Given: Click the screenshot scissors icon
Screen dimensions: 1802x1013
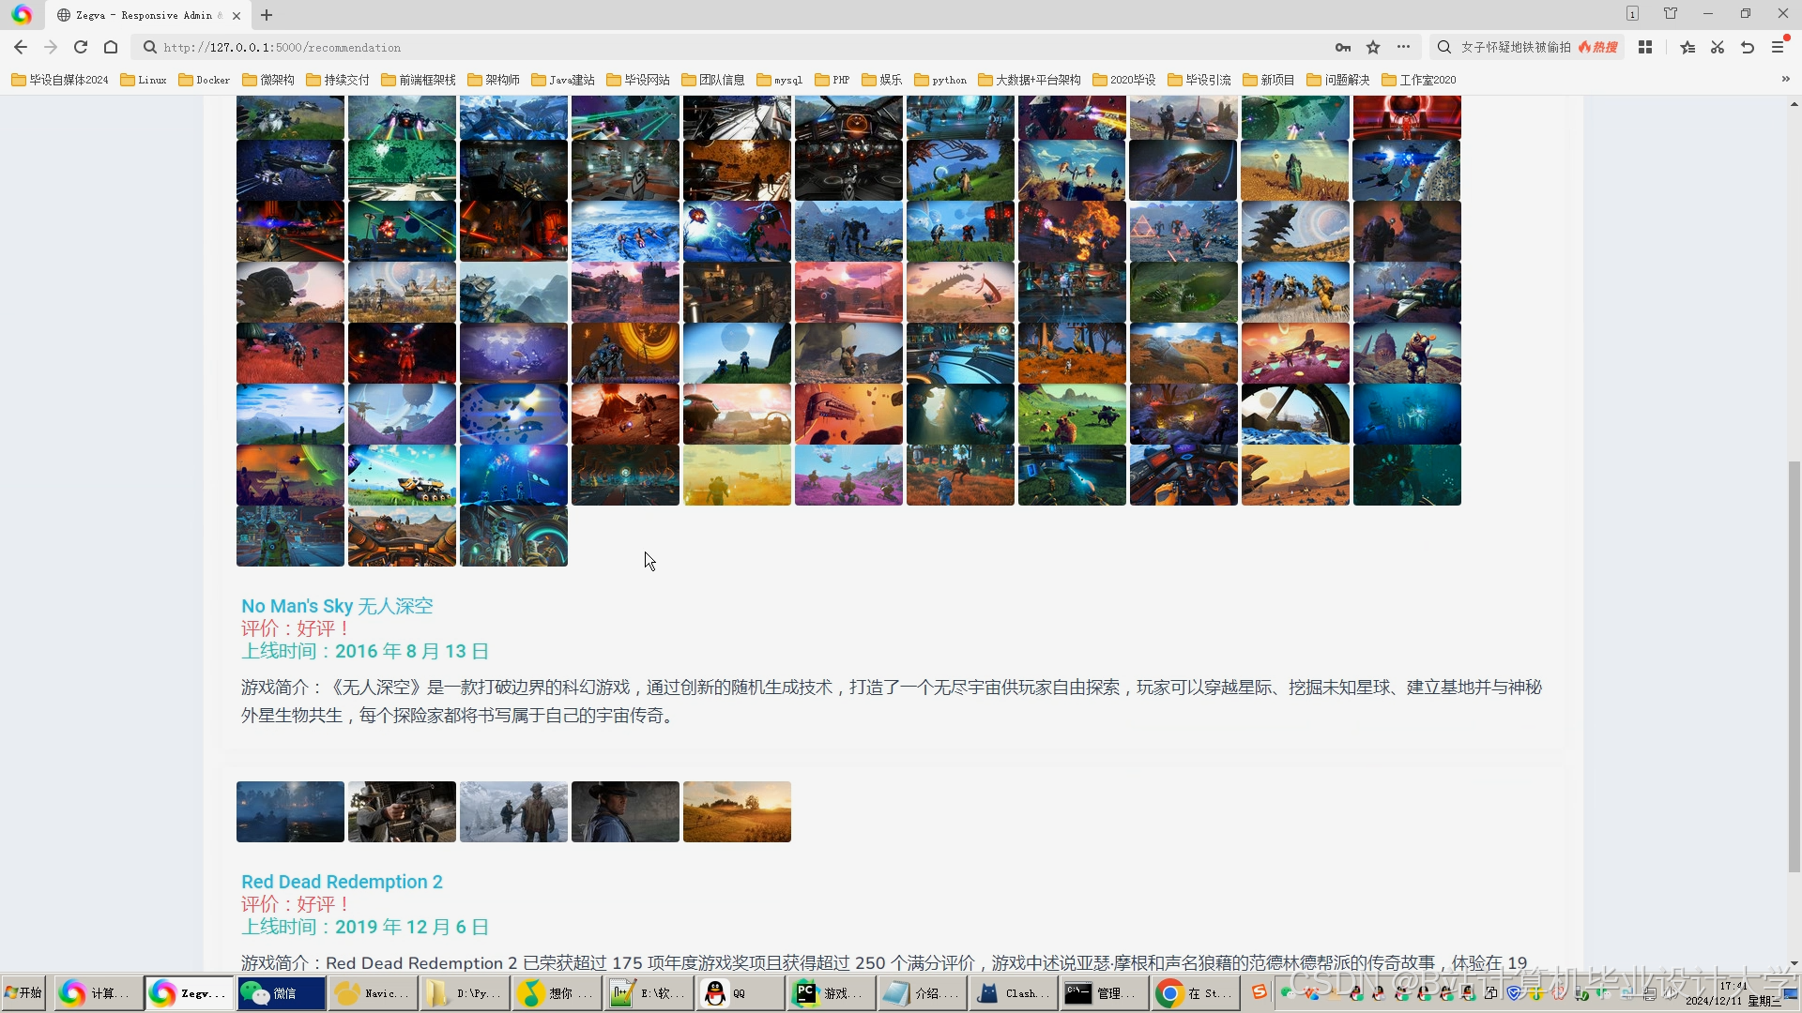Looking at the screenshot, I should pos(1718,47).
